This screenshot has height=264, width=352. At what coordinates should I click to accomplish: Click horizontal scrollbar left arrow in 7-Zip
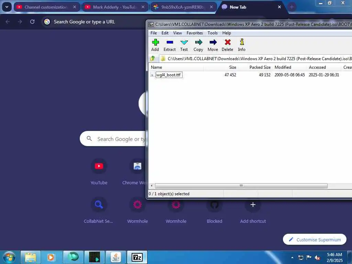(152, 186)
